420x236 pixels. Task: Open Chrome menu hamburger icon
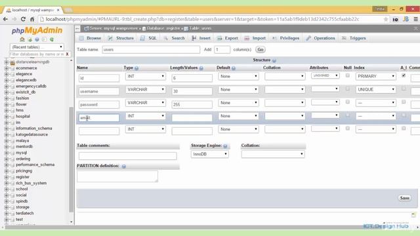tap(415, 19)
